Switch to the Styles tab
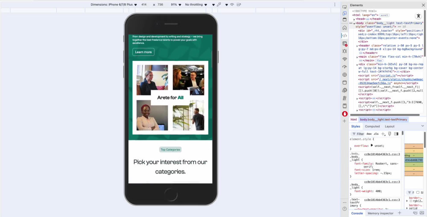427x217 pixels. 355,127
